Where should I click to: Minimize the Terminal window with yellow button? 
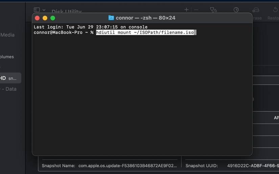45,18
